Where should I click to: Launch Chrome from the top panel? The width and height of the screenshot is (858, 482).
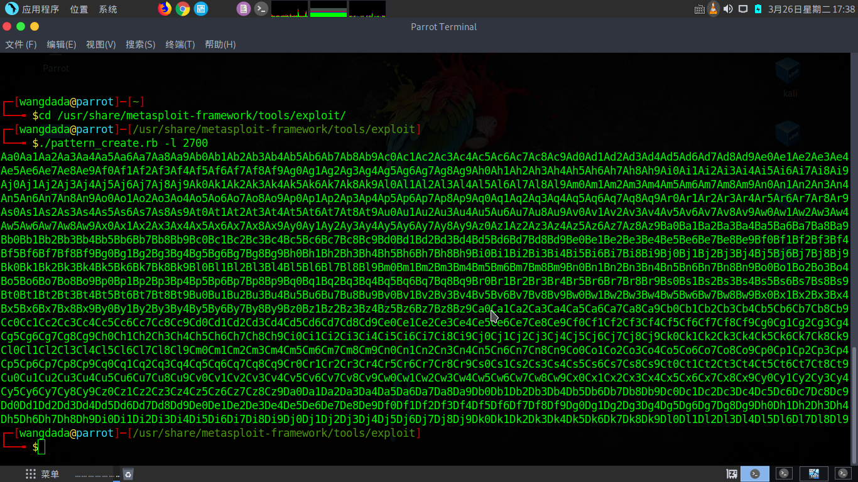click(183, 9)
